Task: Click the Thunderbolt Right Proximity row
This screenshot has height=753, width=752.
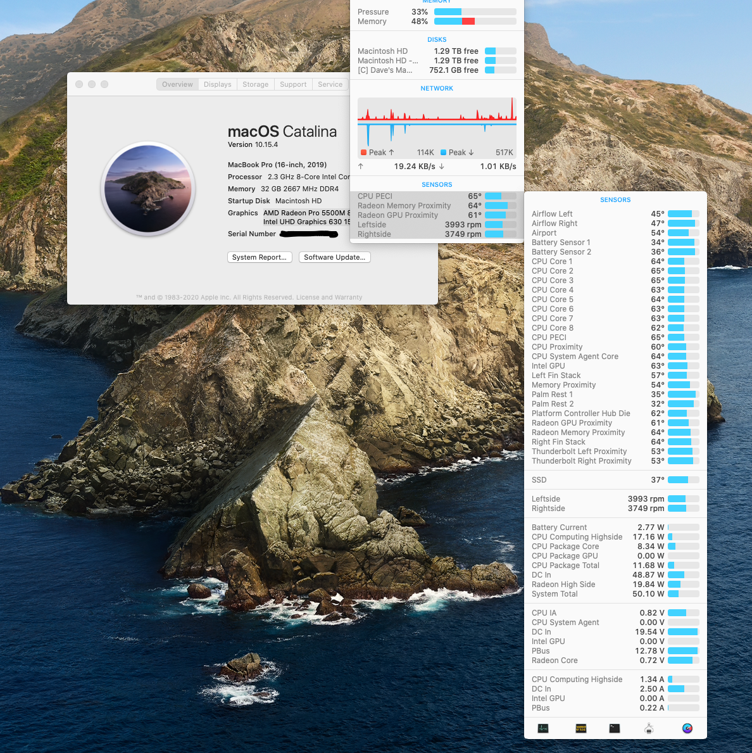Action: pyautogui.click(x=615, y=461)
